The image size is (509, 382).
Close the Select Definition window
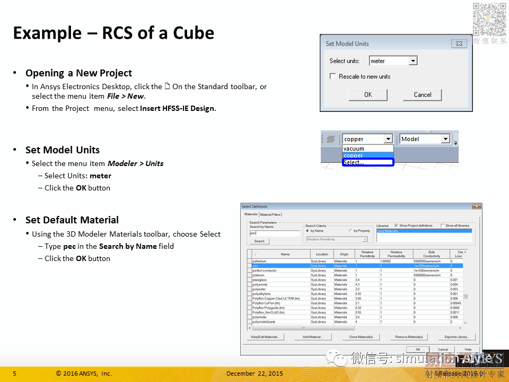(x=476, y=206)
